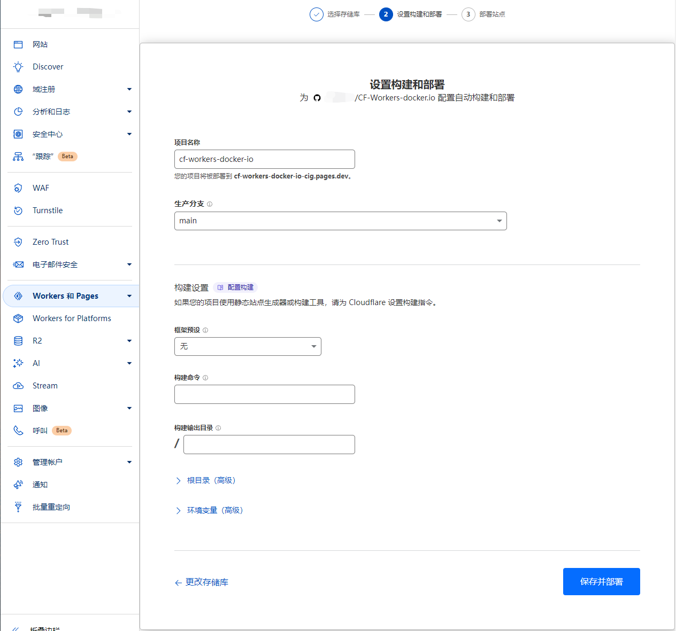Focus the 构建输出目录 input field
676x631 pixels.
tap(269, 445)
